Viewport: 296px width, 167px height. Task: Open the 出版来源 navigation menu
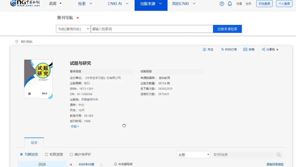(x=151, y=4)
